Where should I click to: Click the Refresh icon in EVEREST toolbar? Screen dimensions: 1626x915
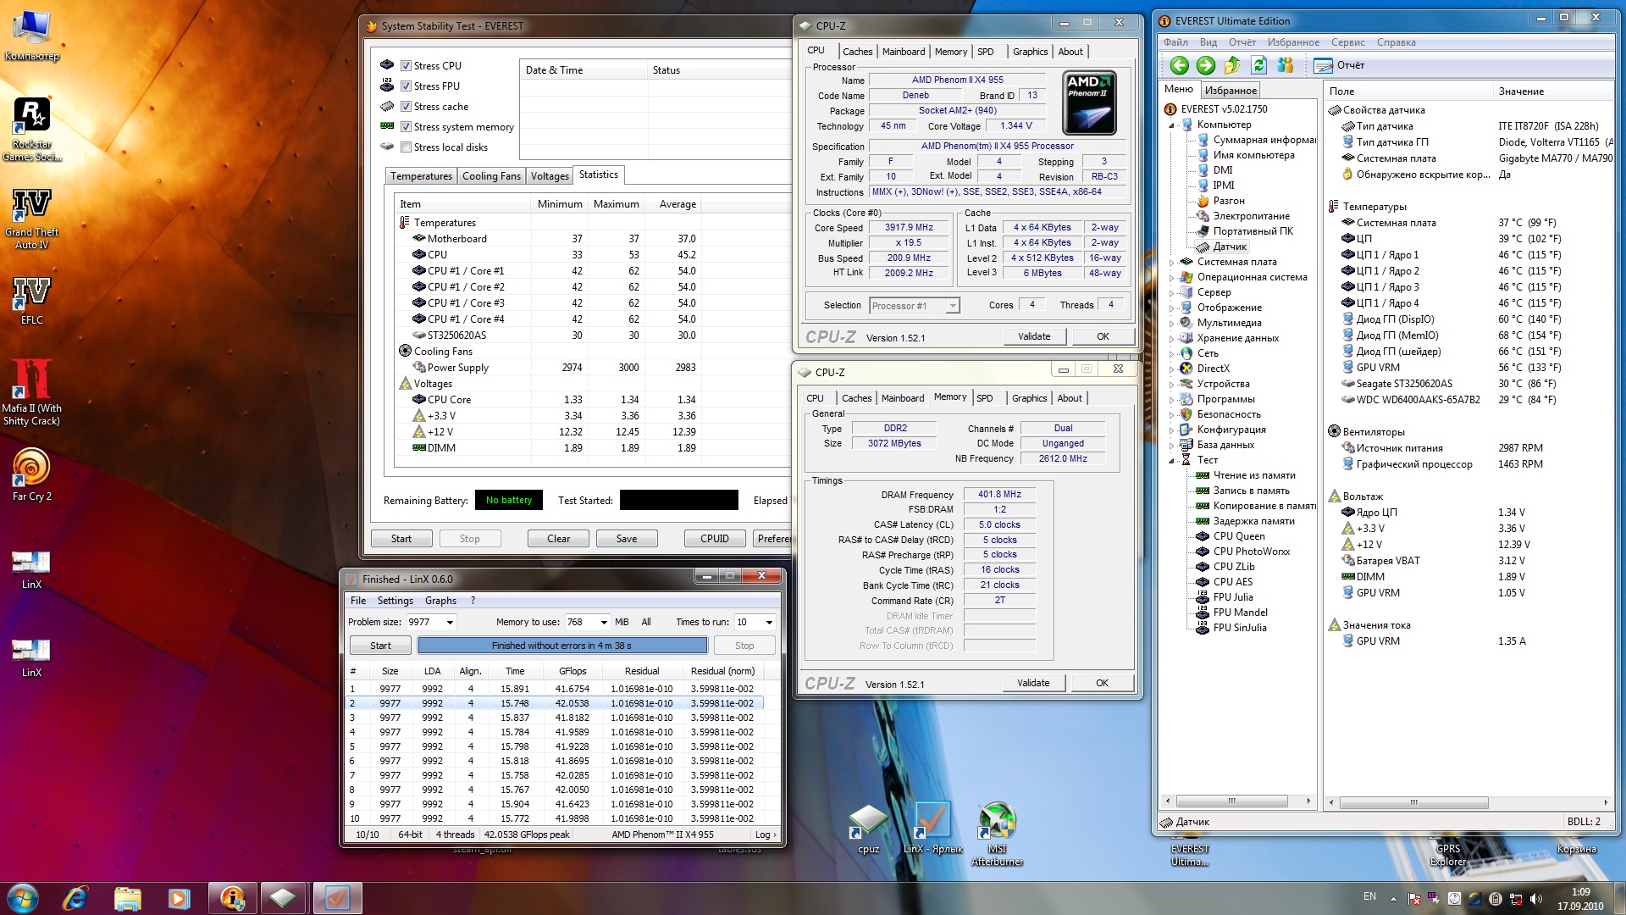coord(1258,65)
